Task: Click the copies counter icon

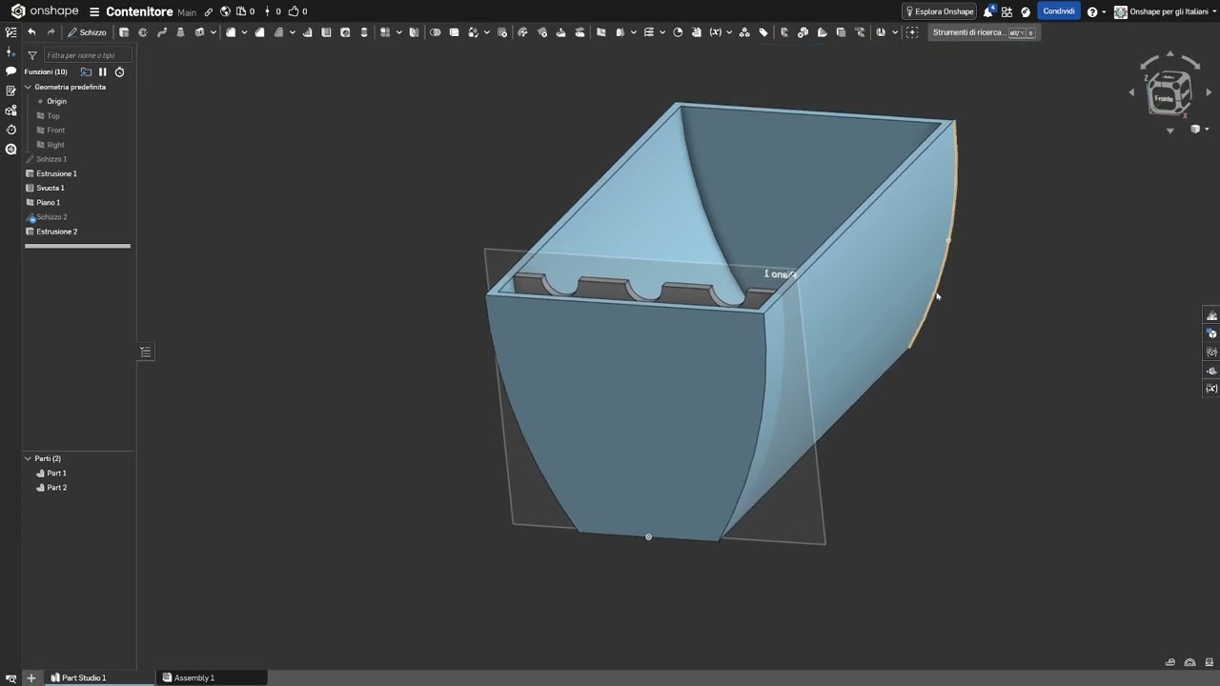Action: 245,11
